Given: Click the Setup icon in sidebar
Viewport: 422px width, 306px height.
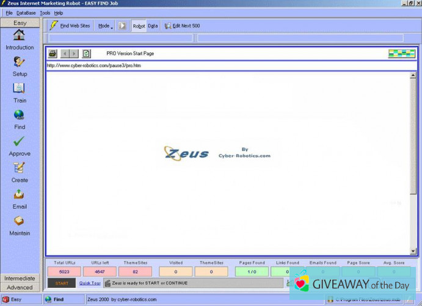Looking at the screenshot, I should pos(20,62).
